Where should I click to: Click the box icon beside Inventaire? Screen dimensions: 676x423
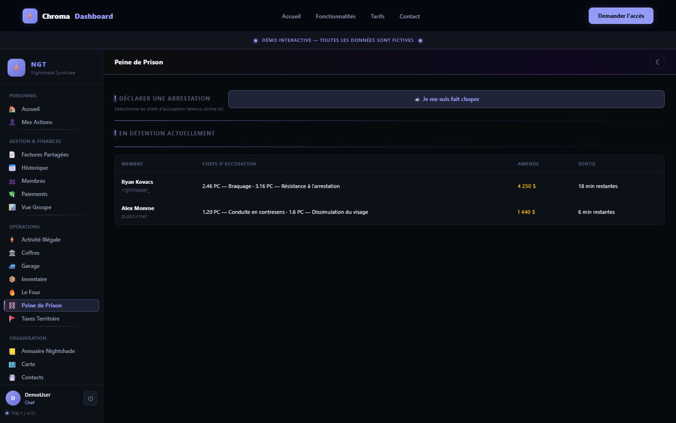(x=12, y=279)
